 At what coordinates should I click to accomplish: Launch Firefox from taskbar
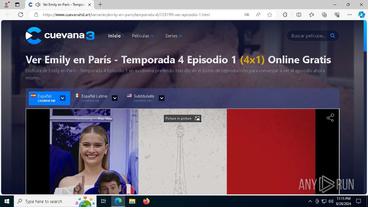pyautogui.click(x=146, y=201)
